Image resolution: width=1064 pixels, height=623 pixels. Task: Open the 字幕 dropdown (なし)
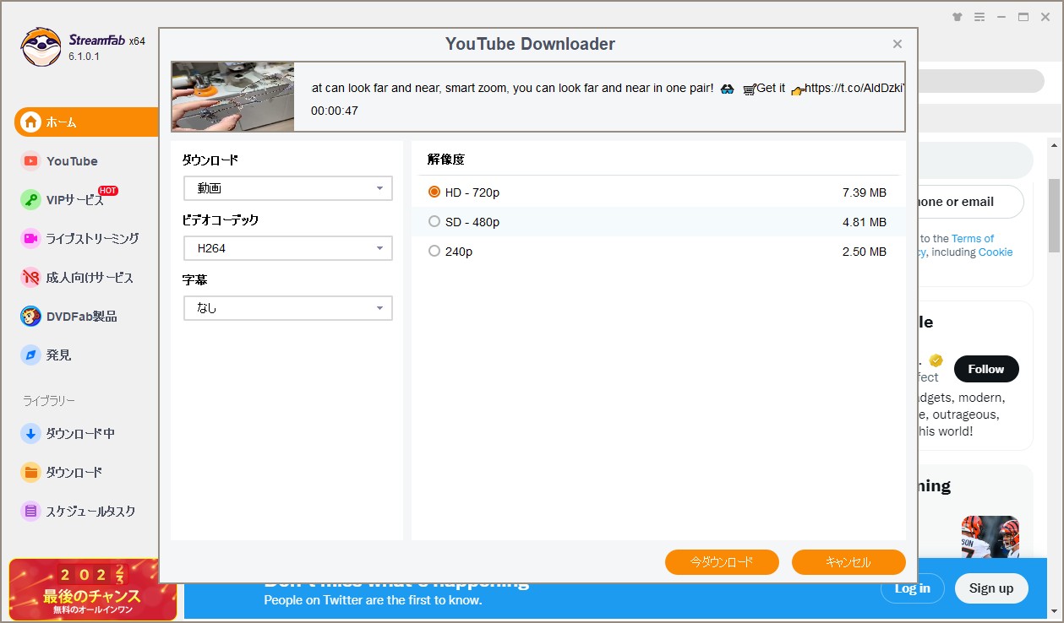288,308
